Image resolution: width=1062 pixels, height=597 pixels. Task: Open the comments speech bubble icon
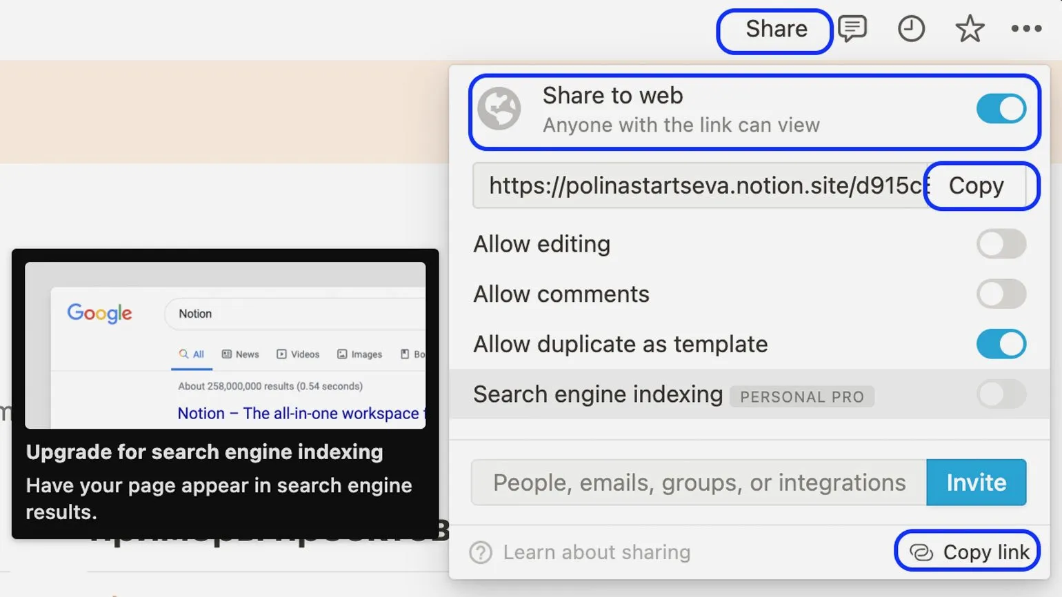click(852, 29)
